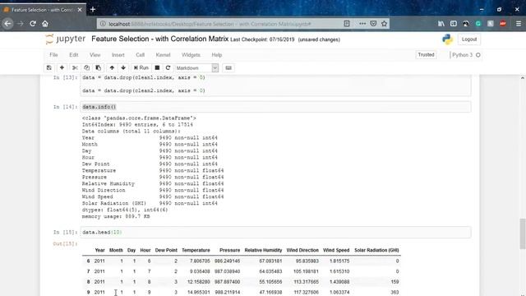Screen dimensions: 526x296
Task: Click the Grammarly extension icon
Action: (478, 24)
